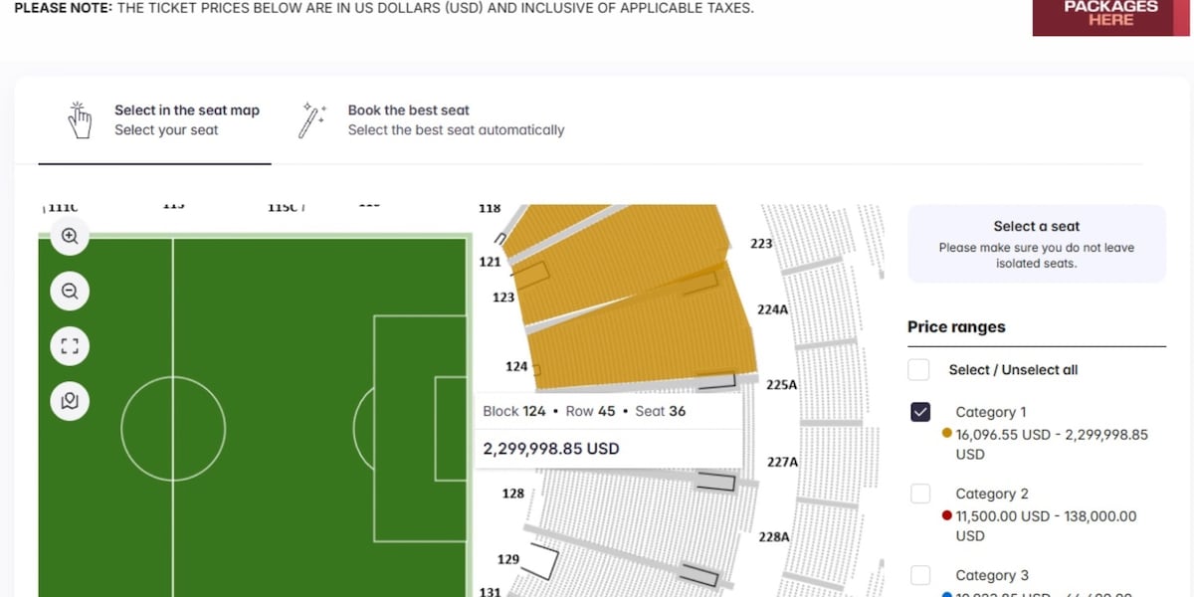Click the block 225A label on map
Screen dimensions: 1194x597
781,385
